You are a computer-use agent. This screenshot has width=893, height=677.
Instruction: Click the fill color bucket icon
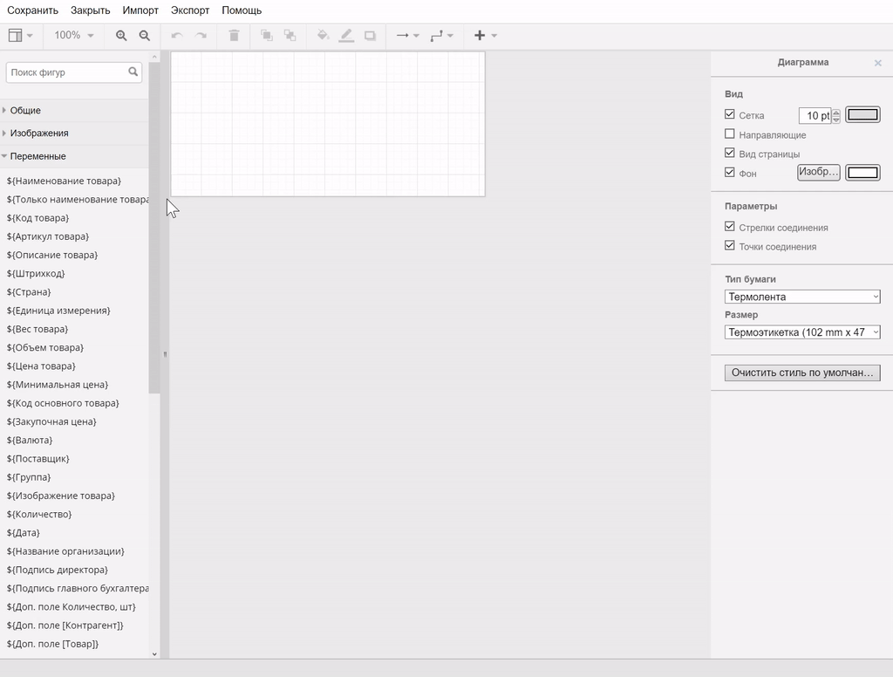[323, 36]
